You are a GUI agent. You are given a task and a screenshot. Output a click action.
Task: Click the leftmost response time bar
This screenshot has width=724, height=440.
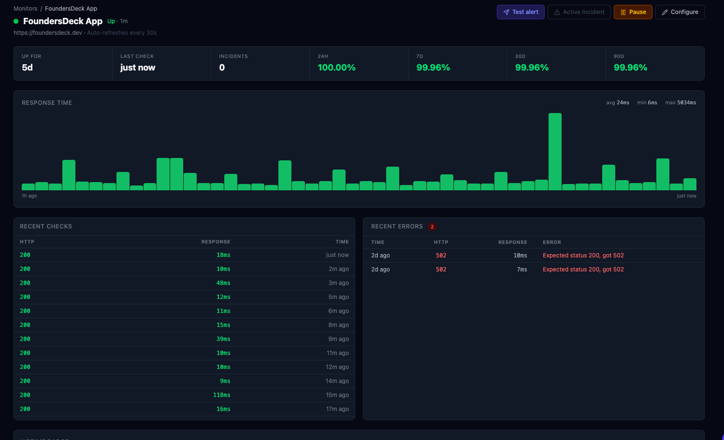(x=28, y=187)
